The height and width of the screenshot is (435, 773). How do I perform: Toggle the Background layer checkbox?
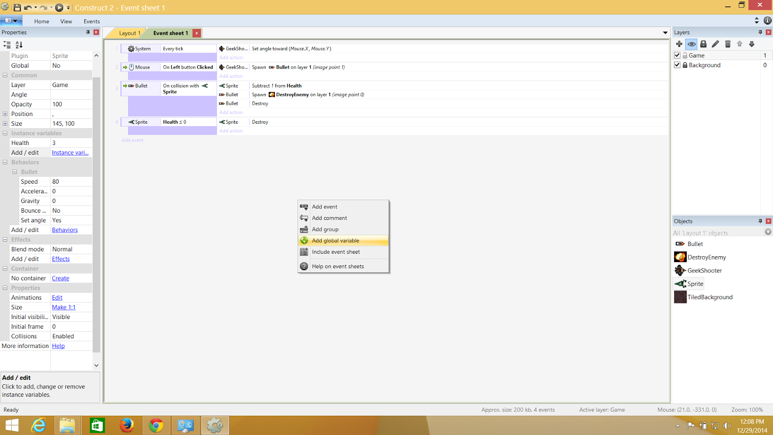click(677, 65)
